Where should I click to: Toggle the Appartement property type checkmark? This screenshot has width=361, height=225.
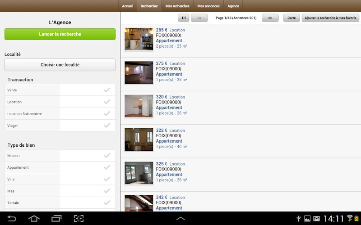tap(107, 167)
